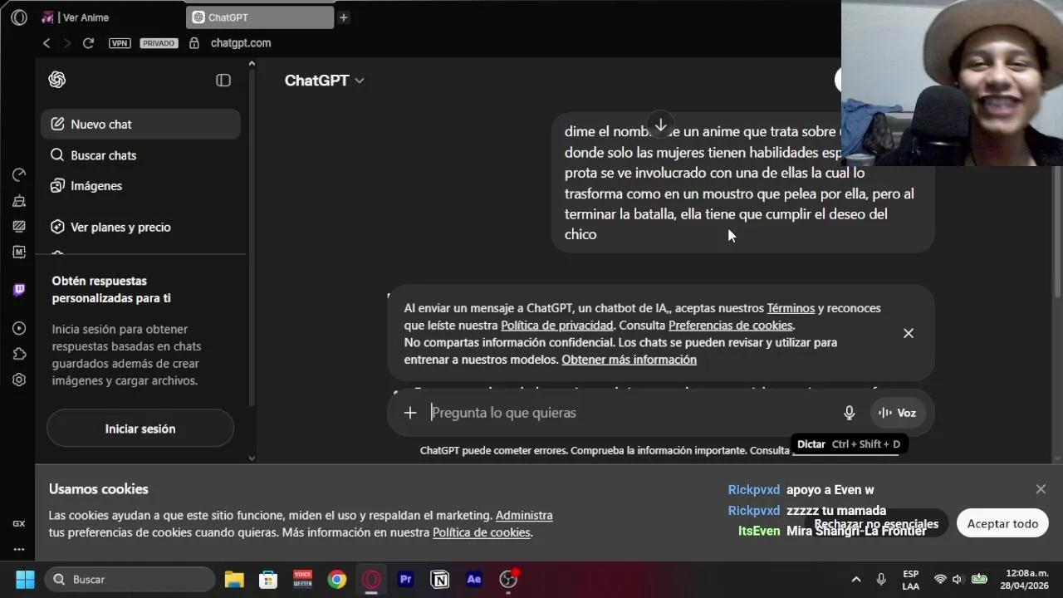Viewport: 1063px width, 598px height.
Task: Open Google Chrome from taskbar
Action: pos(337,580)
